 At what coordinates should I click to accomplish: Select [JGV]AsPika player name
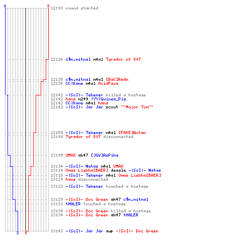(x=104, y=155)
